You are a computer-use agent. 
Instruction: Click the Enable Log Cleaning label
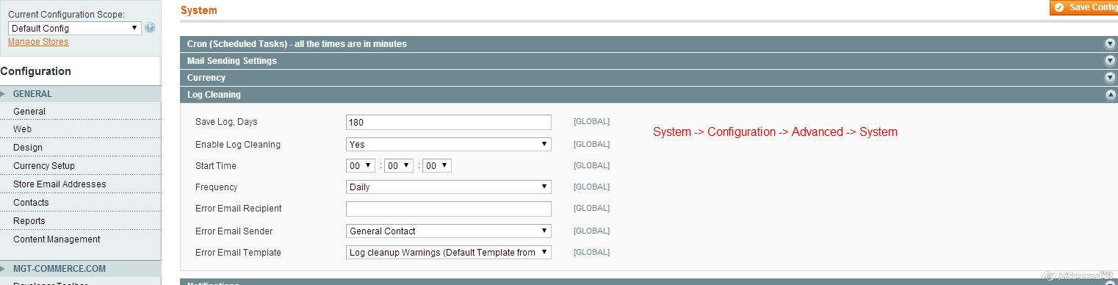[238, 145]
